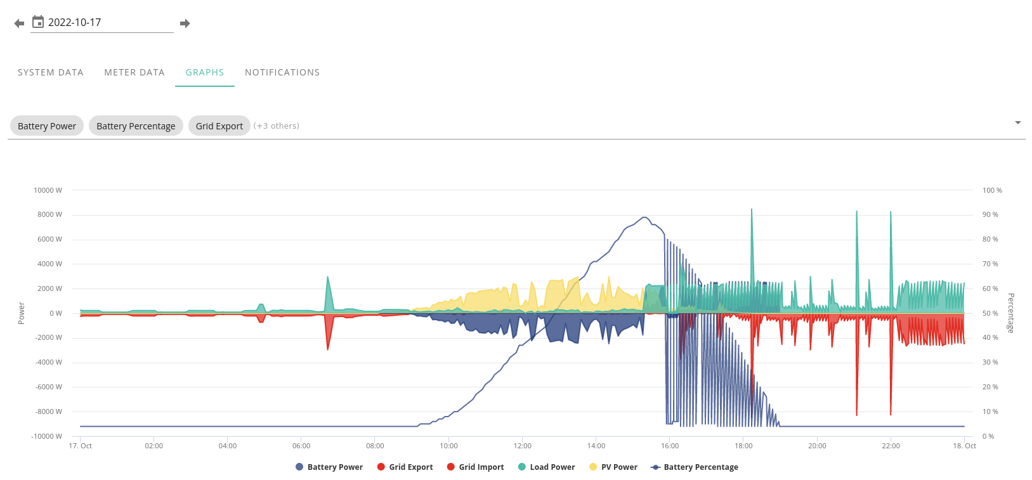This screenshot has height=480, width=1032.
Task: Click the Percentage axis title
Action: tap(1011, 313)
